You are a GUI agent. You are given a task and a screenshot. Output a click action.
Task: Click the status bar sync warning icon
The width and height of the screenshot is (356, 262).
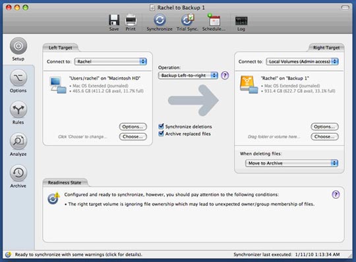[x=8, y=255]
